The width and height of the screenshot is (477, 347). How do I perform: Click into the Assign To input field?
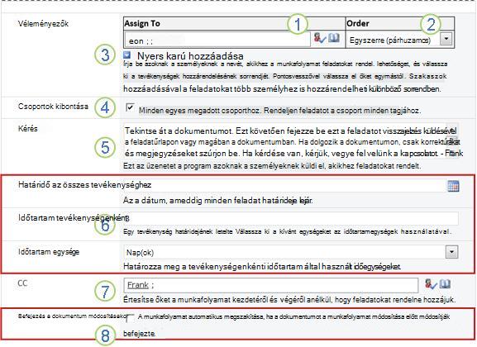[217, 40]
